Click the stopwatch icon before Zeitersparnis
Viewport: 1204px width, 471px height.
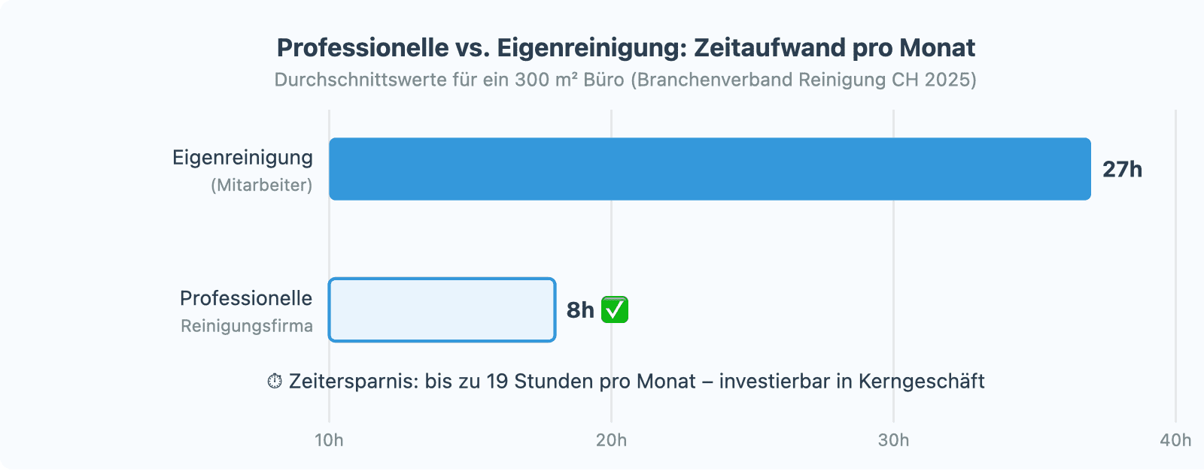coord(275,382)
